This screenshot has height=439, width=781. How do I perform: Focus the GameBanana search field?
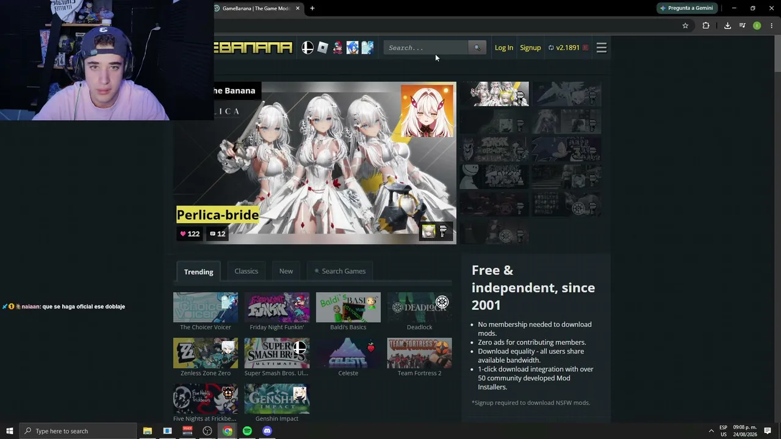tap(426, 48)
